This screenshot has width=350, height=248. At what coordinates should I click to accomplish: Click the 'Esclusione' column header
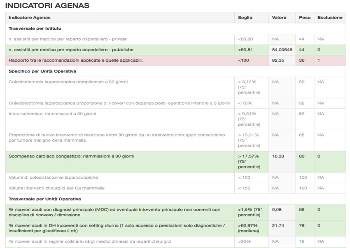(x=330, y=17)
